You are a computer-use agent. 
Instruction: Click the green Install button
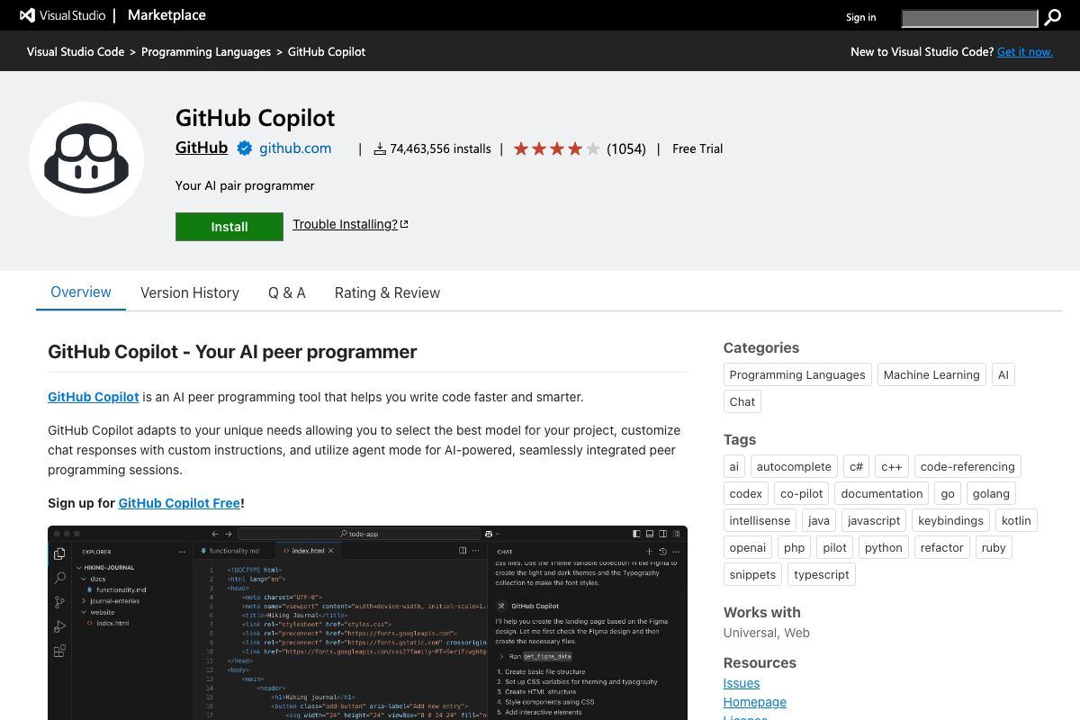[229, 227]
